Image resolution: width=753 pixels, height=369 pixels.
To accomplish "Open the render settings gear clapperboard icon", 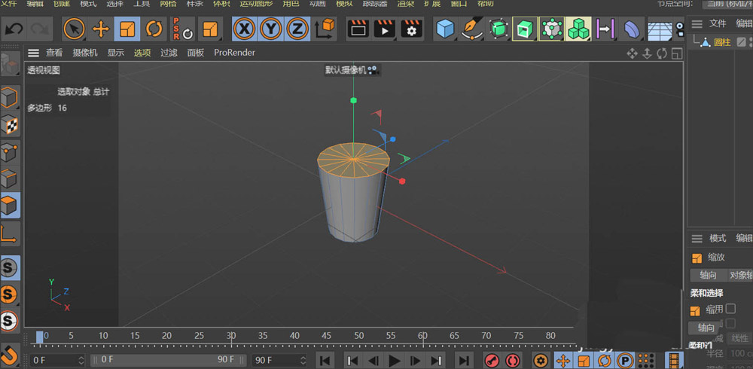I will tap(411, 29).
